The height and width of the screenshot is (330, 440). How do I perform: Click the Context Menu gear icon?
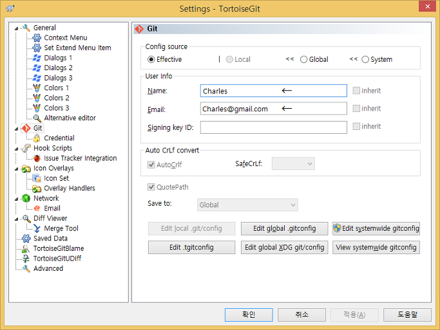[37, 37]
